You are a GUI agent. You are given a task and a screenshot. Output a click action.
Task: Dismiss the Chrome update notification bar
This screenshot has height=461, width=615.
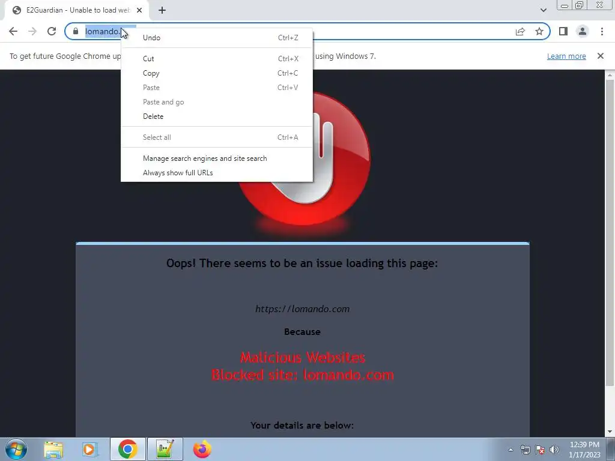600,56
